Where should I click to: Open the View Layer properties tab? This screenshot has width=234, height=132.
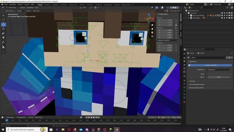click(x=184, y=65)
